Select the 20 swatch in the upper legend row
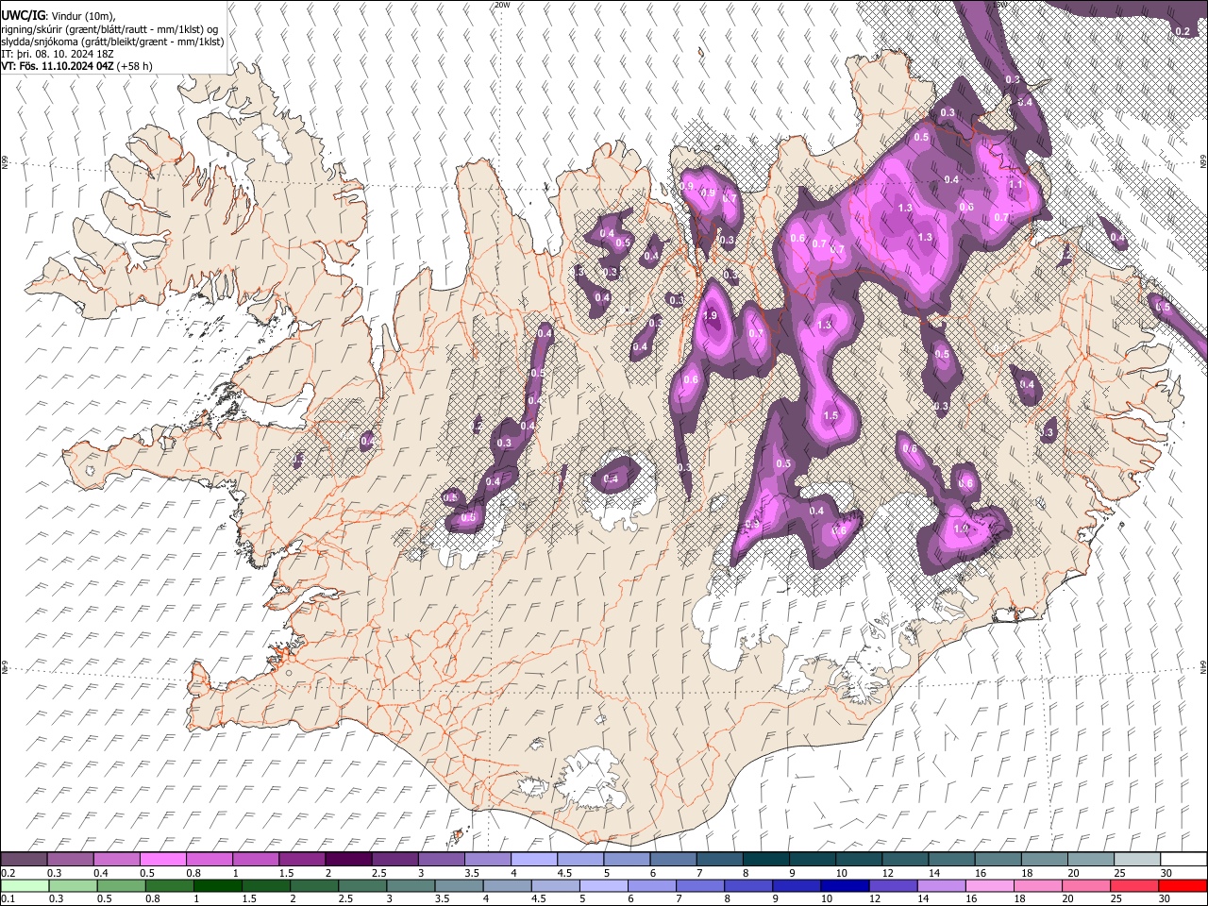This screenshot has height=906, width=1208. (1091, 860)
